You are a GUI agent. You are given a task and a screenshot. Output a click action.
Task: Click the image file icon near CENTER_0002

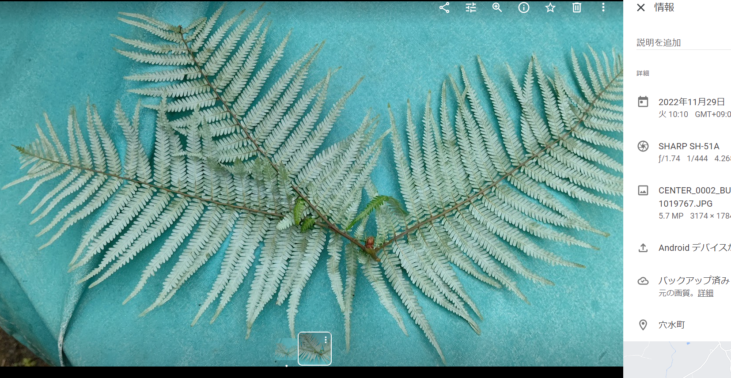point(643,190)
